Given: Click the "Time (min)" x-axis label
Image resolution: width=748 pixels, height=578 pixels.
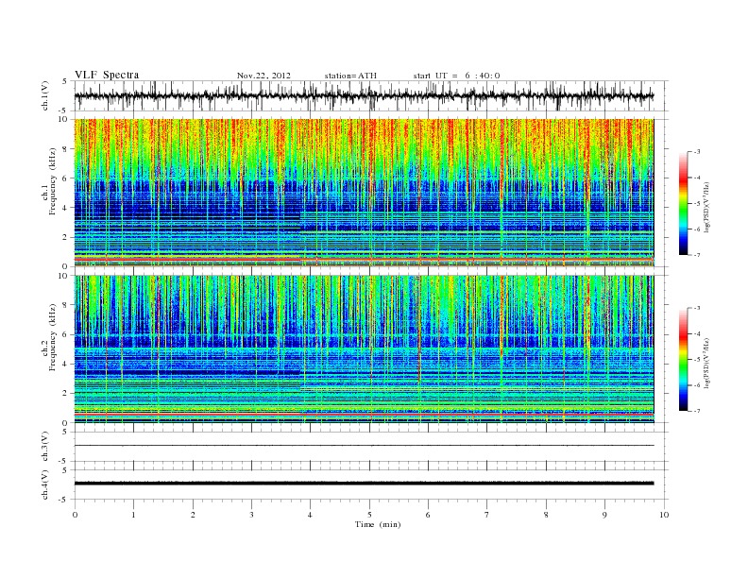Looking at the screenshot, I should [378, 524].
